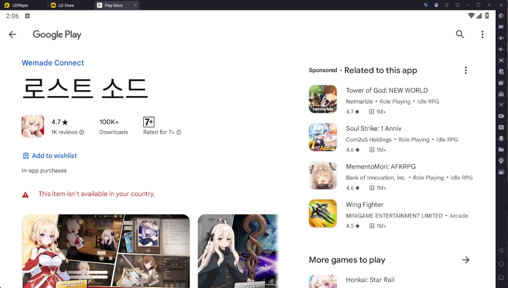Image resolution: width=508 pixels, height=288 pixels.
Task: Click the Android Wi-Fi status icon
Action: (x=471, y=15)
